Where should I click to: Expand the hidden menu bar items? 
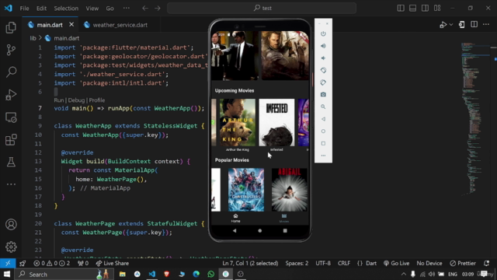click(126, 9)
